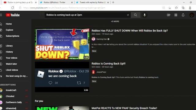Click the JaspaPlayz video description text
The image size is (196, 110).
(125, 77)
